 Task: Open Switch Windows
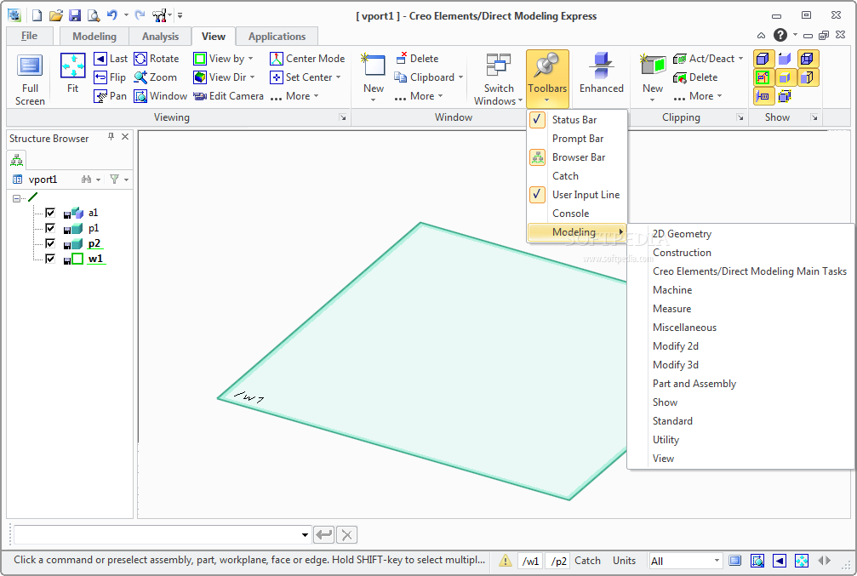498,79
